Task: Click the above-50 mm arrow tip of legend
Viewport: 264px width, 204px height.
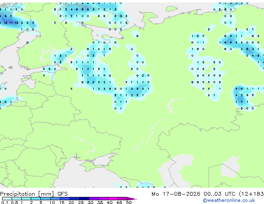Action: coord(132,199)
